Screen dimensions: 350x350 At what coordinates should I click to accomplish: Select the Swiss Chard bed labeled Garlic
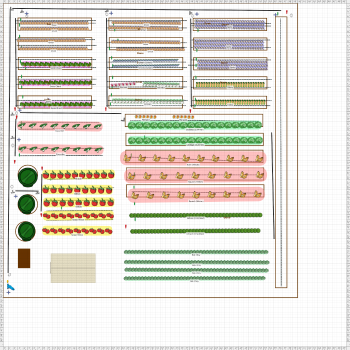[54, 102]
